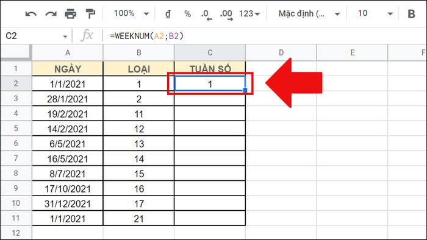Click cell with date 31/12/2021
Viewport: 427px width, 240px height.
click(68, 203)
